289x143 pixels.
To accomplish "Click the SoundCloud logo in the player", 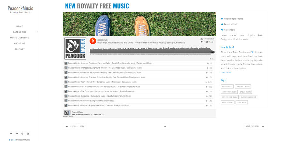I will [207, 39].
